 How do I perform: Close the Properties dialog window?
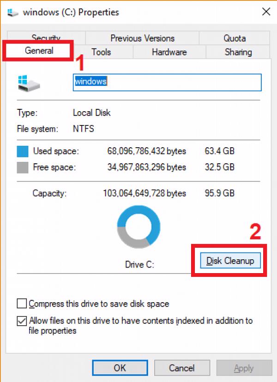(265, 12)
